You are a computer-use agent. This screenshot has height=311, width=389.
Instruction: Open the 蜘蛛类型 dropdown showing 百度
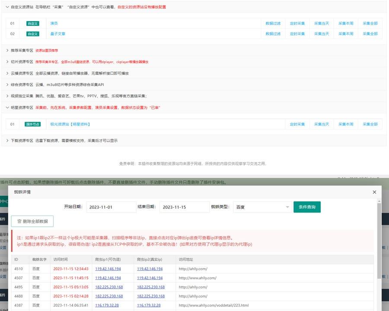262,207
